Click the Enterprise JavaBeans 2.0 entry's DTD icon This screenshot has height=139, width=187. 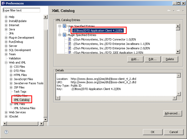69,48
